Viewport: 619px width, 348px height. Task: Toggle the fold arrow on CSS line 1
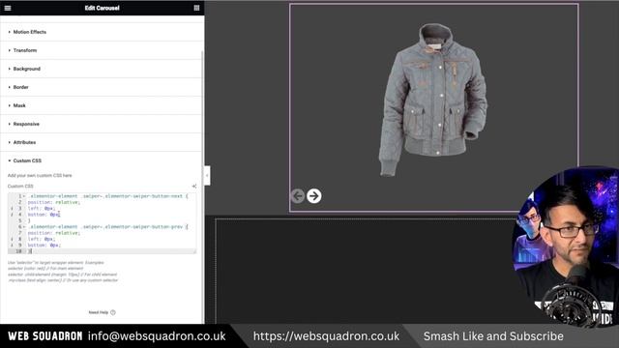click(x=24, y=196)
